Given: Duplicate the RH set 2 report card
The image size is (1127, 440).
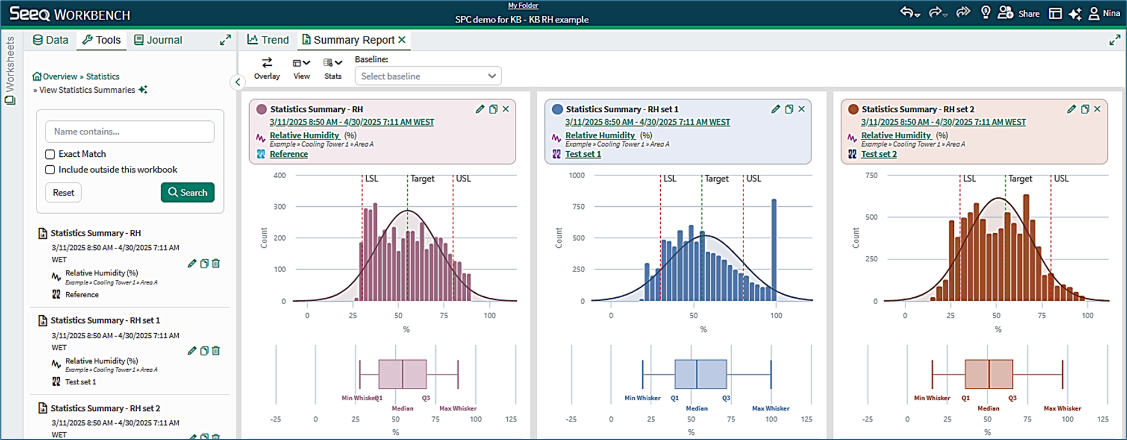Looking at the screenshot, I should (x=1085, y=109).
